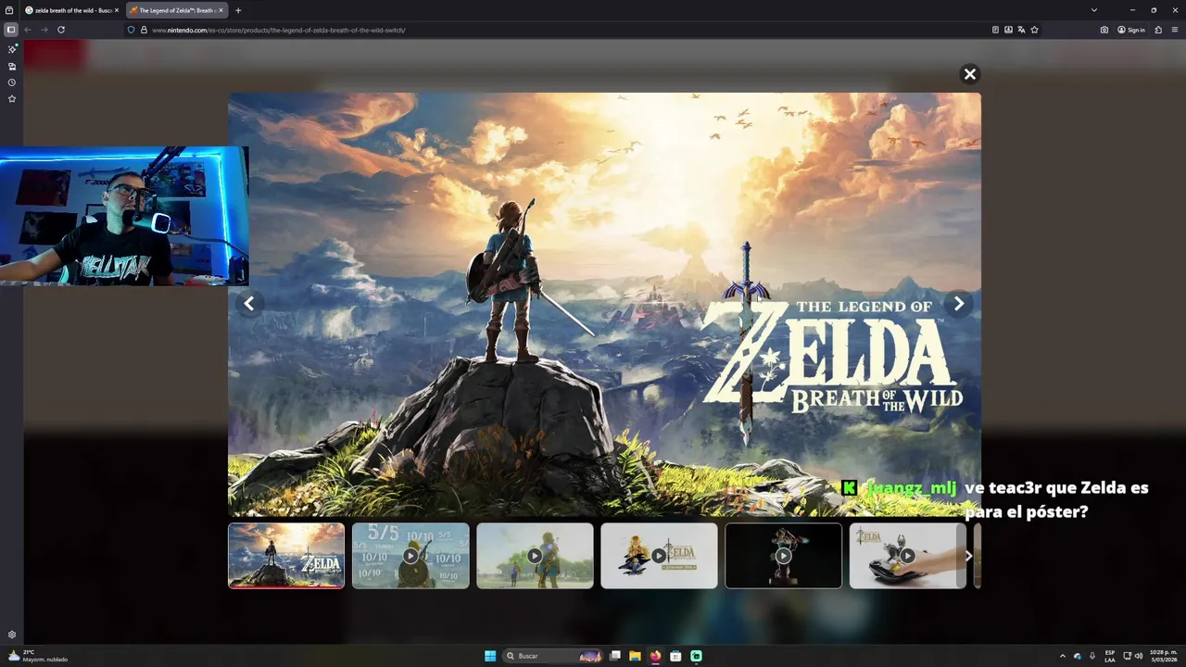Translate this page icon

pyautogui.click(x=1021, y=30)
